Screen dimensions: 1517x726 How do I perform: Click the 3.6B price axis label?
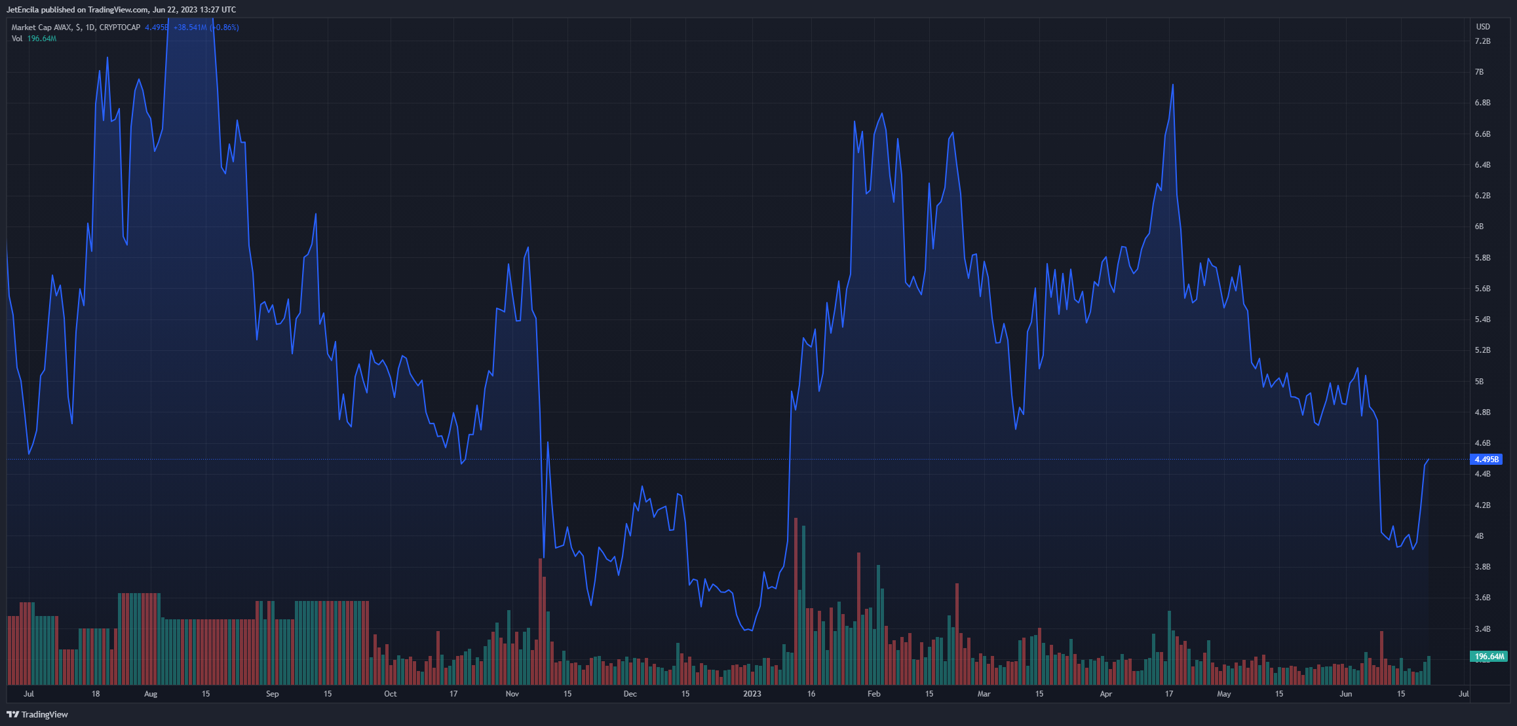1482,598
